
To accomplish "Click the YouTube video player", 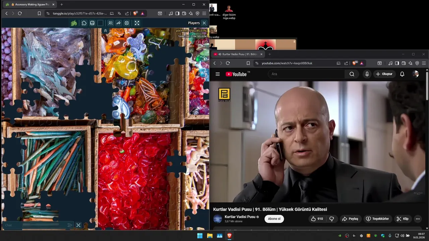I will point(318,142).
